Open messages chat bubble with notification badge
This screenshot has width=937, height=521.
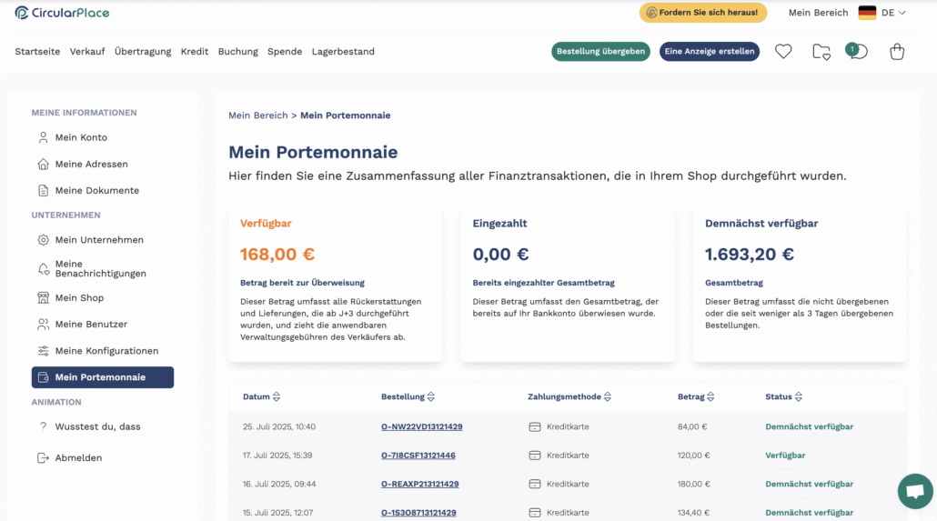pos(857,52)
